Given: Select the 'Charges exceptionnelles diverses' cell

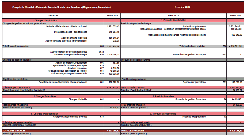Looking at the screenshot, I should pyautogui.click(x=70, y=117).
